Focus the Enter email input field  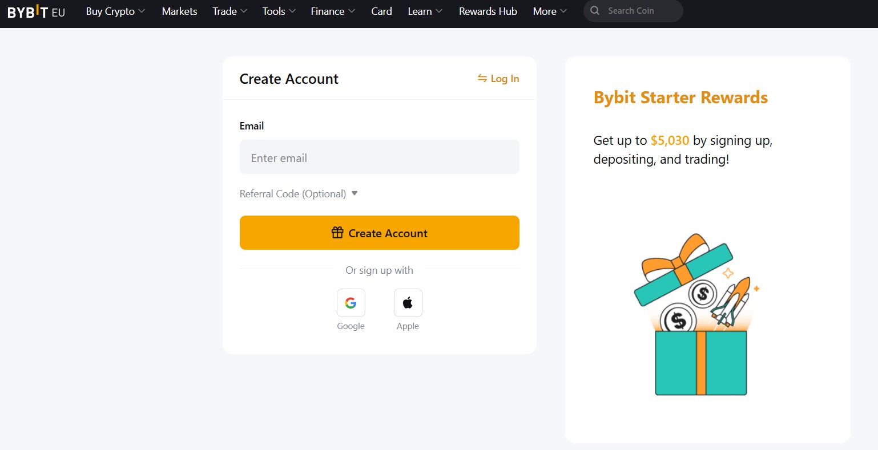point(380,157)
